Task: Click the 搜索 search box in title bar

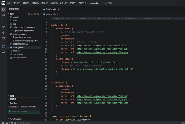Action: point(110,3)
